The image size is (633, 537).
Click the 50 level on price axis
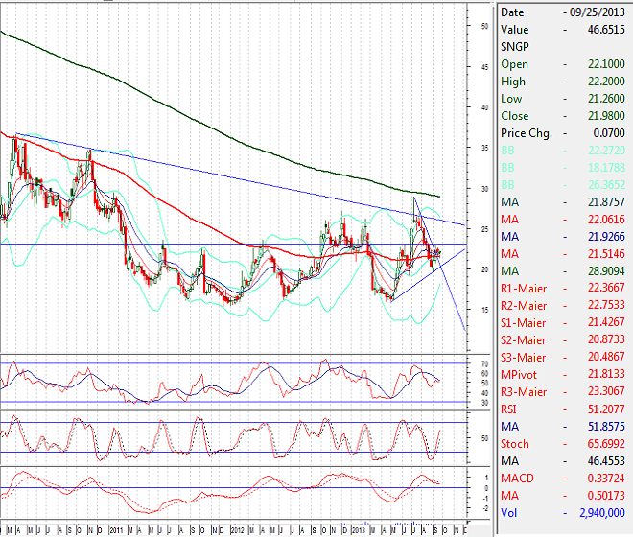click(484, 26)
